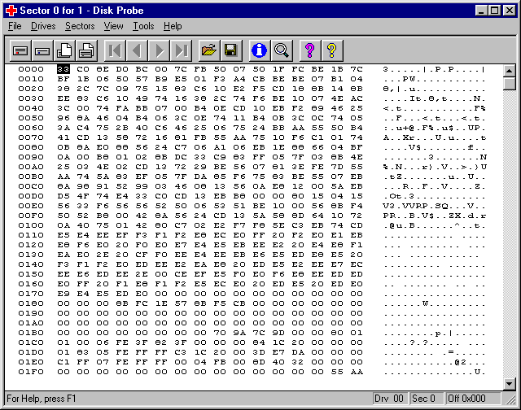Click the offset label 0170
521x410 pixels.
(31, 294)
